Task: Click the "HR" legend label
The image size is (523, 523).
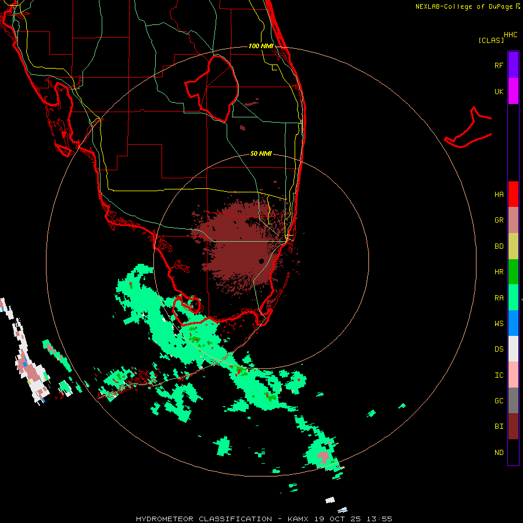Action: (499, 272)
